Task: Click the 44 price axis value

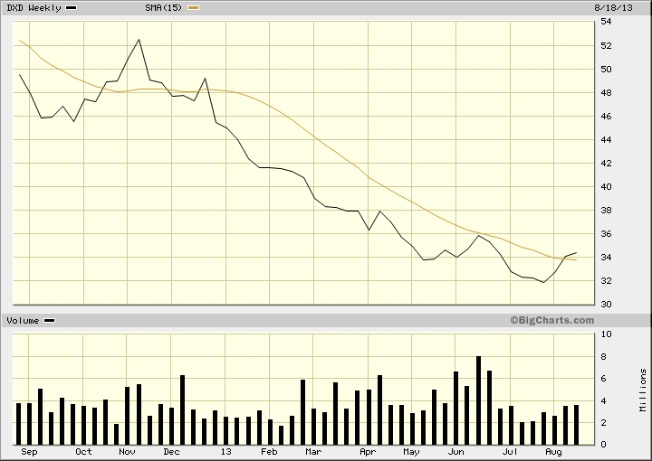Action: [x=606, y=140]
